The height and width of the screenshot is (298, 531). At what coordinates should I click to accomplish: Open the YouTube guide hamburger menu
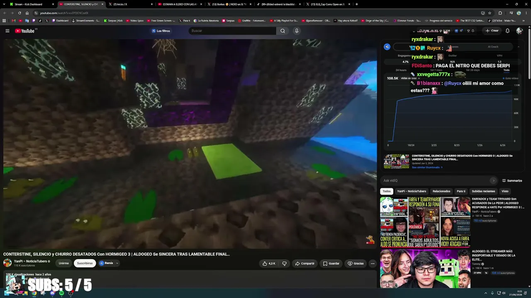[7, 31]
